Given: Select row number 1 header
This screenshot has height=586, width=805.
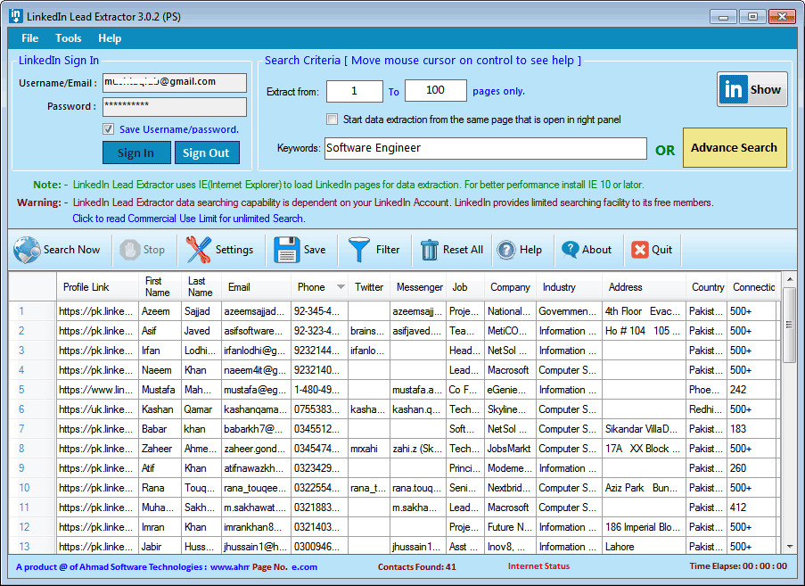Looking at the screenshot, I should click(x=32, y=310).
